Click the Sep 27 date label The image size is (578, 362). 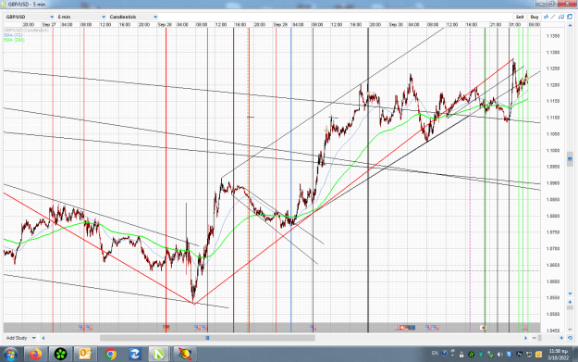pyautogui.click(x=49, y=25)
